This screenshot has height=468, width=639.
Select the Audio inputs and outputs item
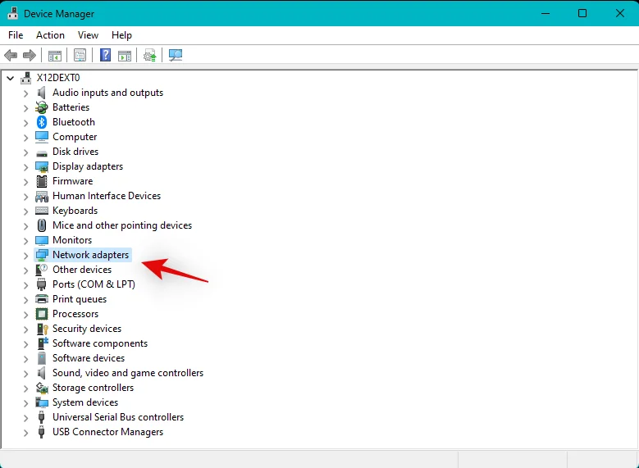coord(107,93)
